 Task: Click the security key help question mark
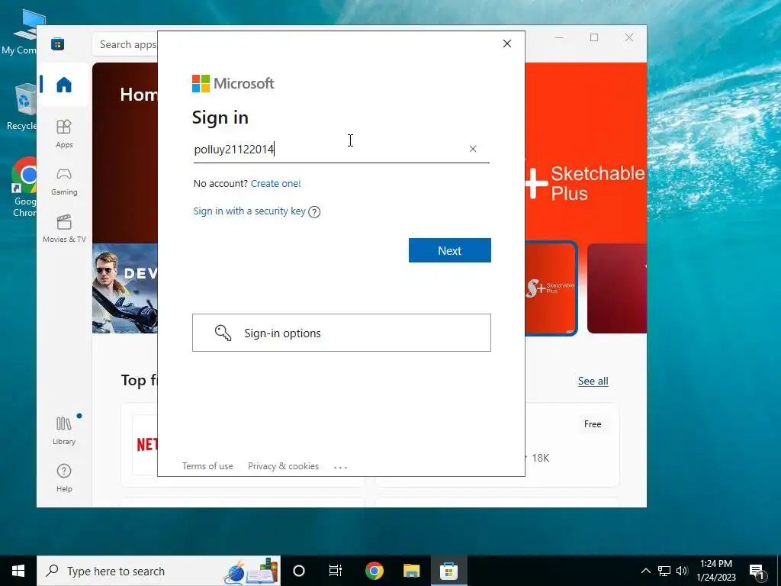(314, 212)
